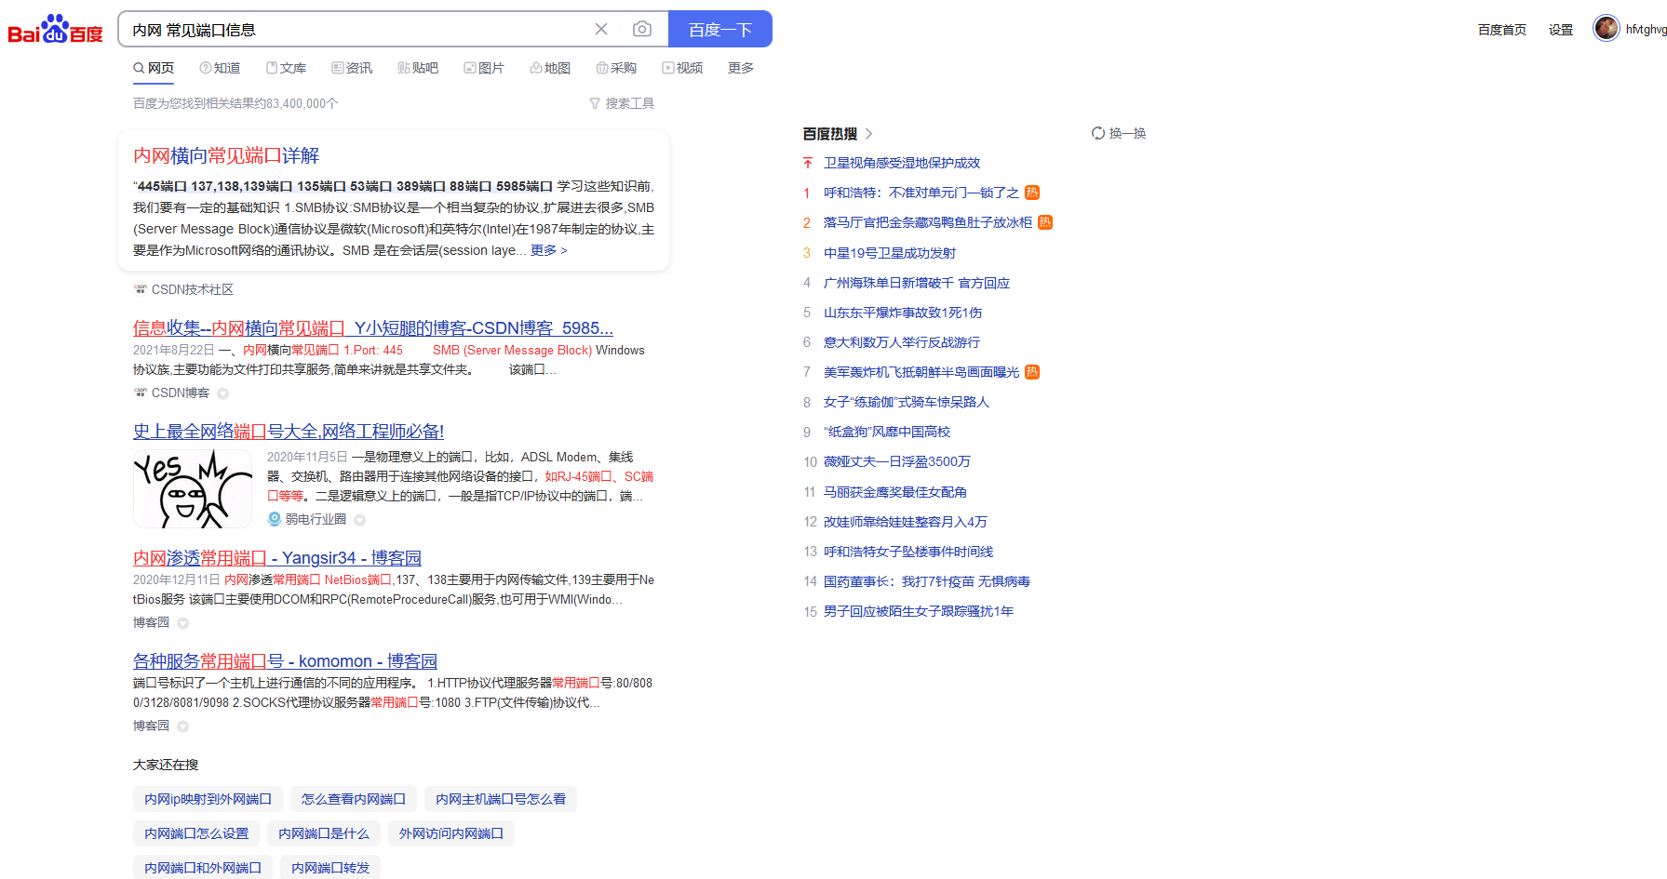Image resolution: width=1667 pixels, height=879 pixels.
Task: Switch to the 知道 tab
Action: (220, 68)
